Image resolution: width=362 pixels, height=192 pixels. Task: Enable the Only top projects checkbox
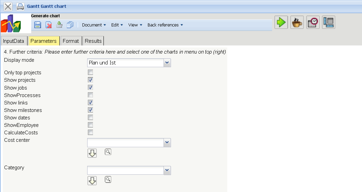[91, 73]
